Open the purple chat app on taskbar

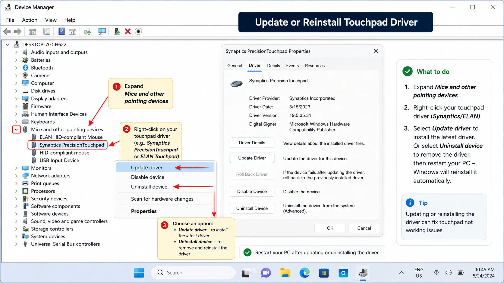coord(266,273)
